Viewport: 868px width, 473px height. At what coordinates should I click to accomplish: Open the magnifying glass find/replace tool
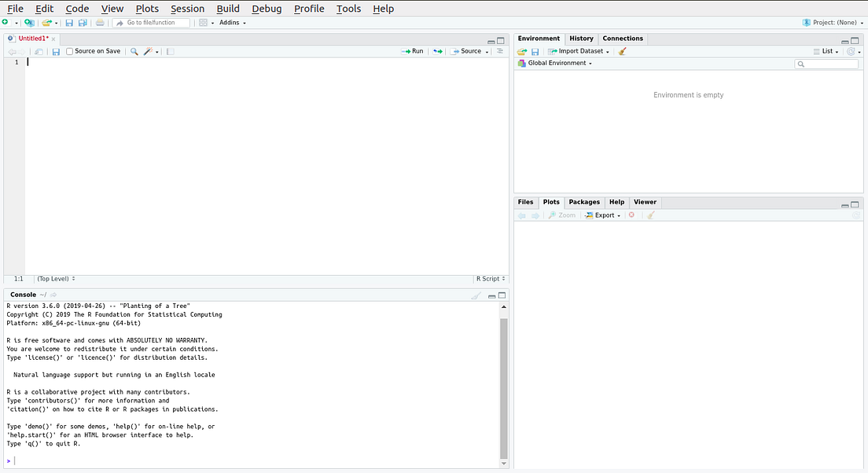point(134,50)
